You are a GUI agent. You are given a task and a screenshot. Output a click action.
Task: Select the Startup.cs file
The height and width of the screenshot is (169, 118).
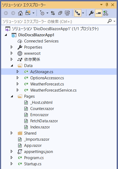[x=33, y=164]
